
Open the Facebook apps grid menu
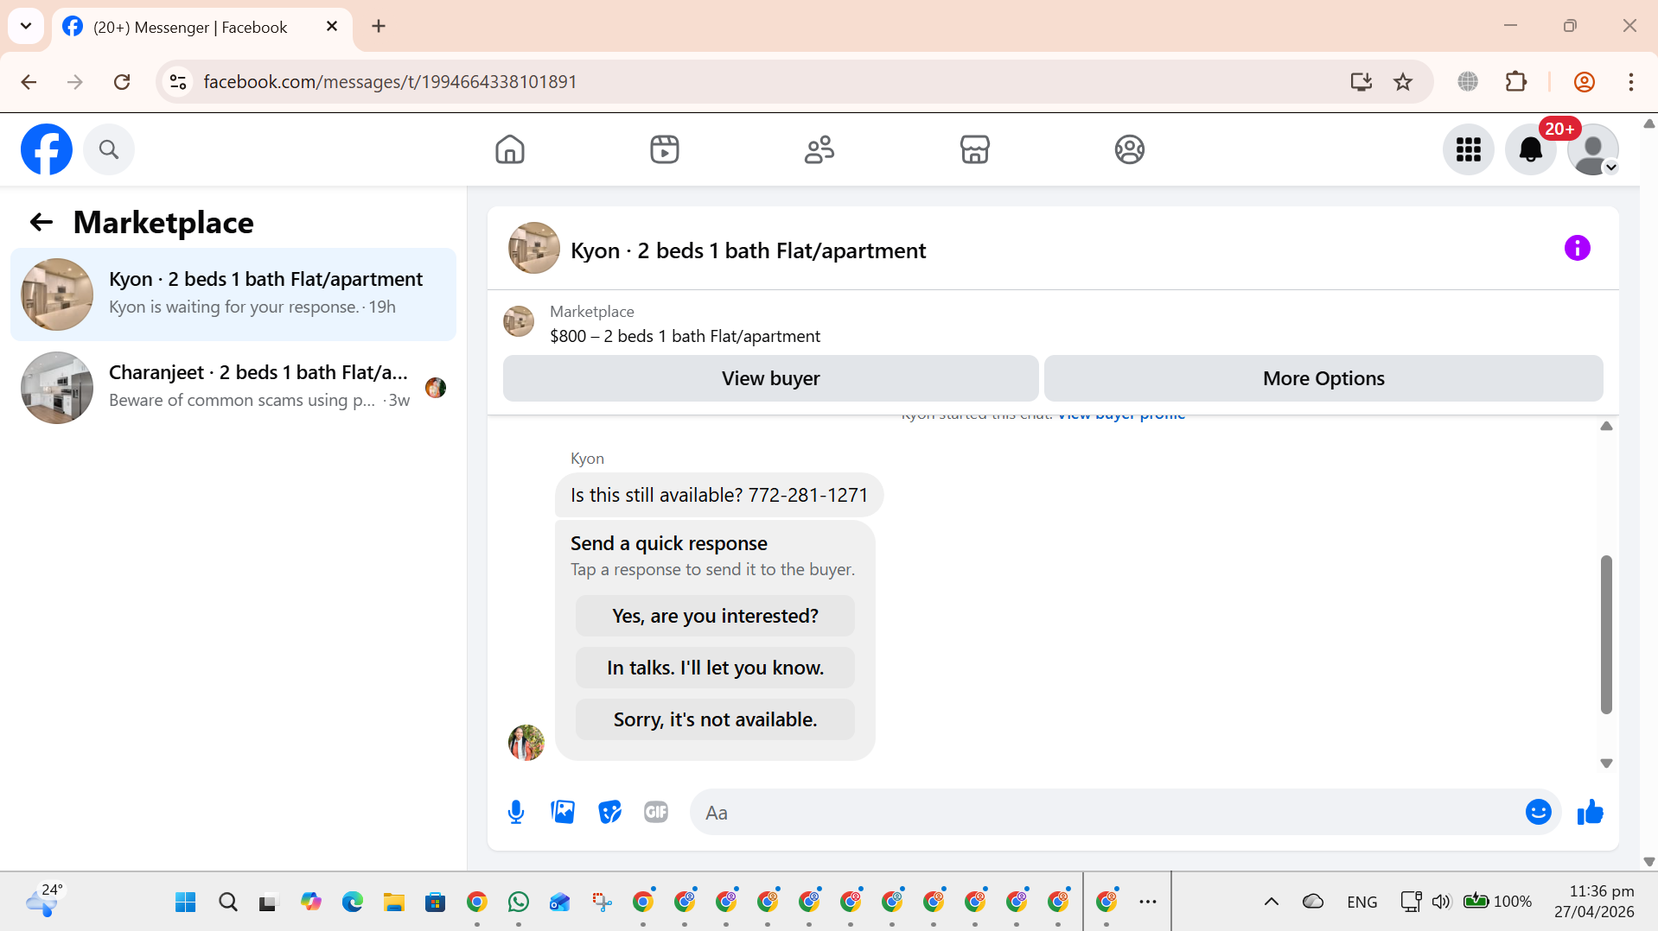tap(1468, 149)
